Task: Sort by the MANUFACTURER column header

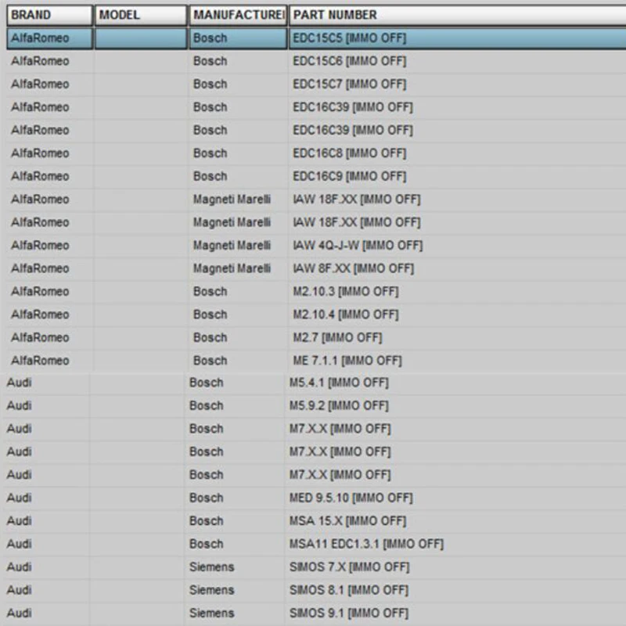Action: (x=238, y=15)
